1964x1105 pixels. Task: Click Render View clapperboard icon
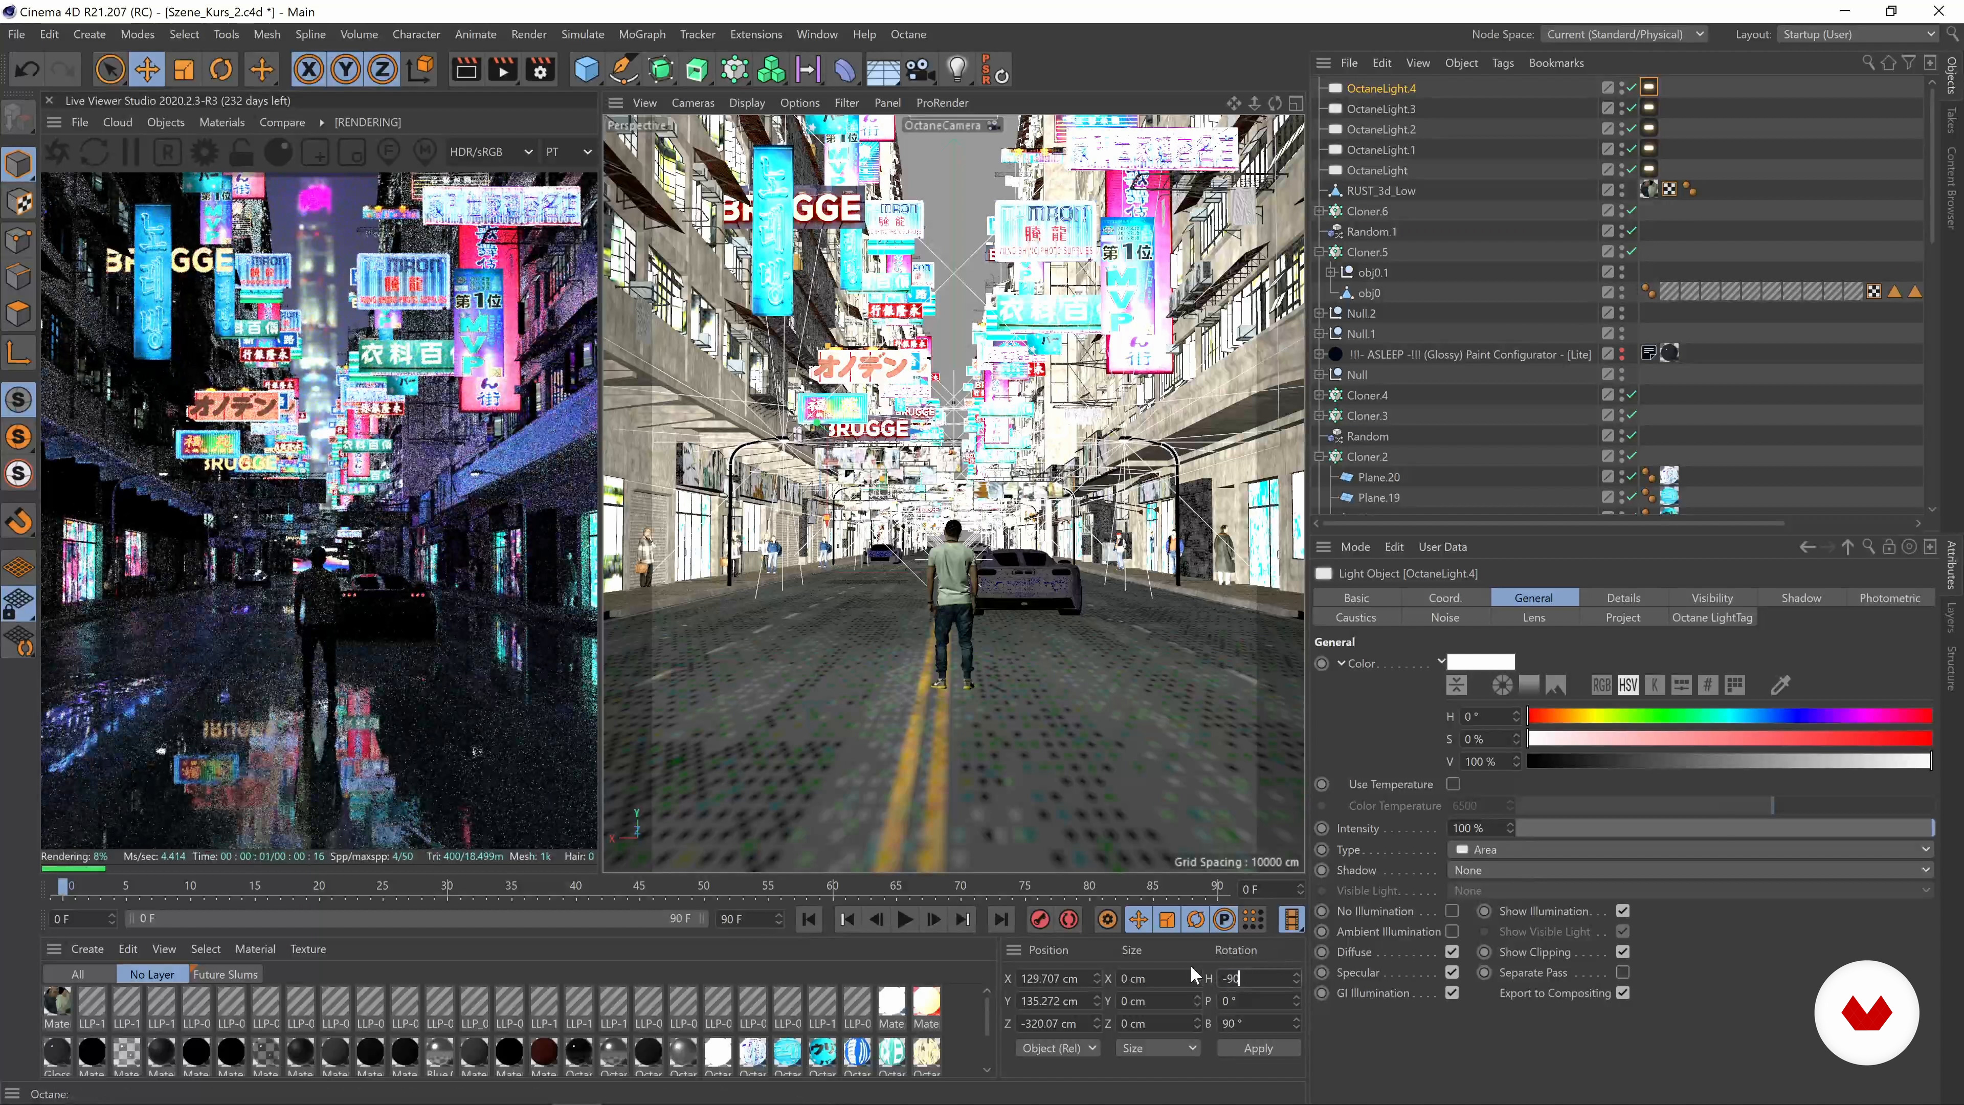point(466,70)
